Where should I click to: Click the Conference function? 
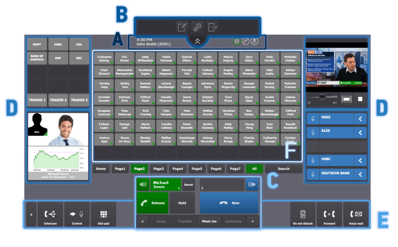pyautogui.click(x=233, y=222)
